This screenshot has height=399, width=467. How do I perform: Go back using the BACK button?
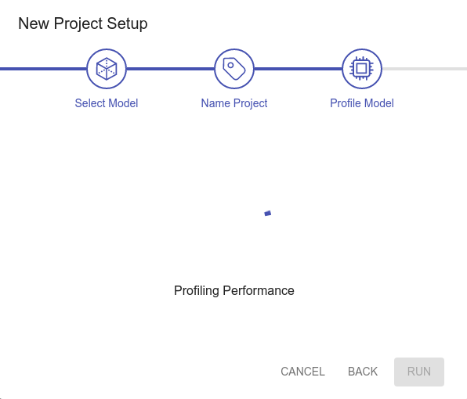(363, 372)
